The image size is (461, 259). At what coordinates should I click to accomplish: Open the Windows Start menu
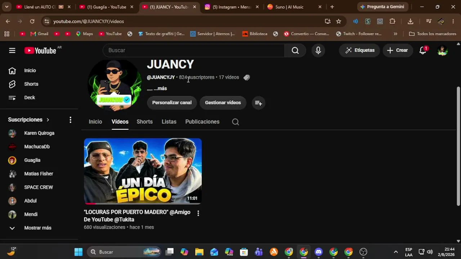(79, 252)
